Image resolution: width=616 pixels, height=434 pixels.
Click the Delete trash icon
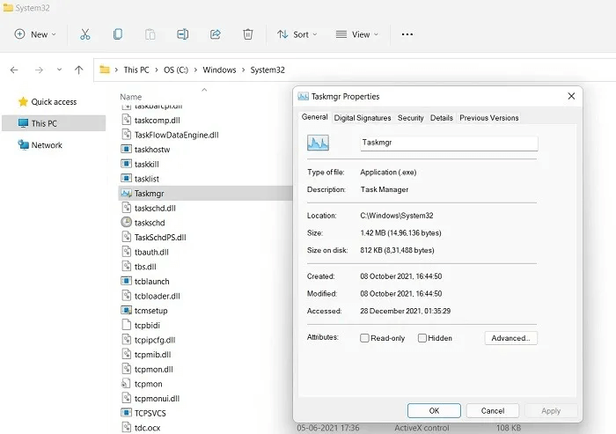point(248,34)
